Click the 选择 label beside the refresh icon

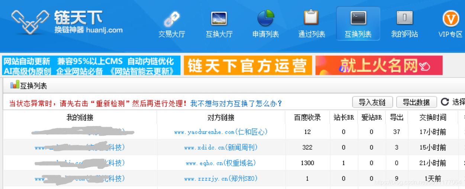point(458,102)
